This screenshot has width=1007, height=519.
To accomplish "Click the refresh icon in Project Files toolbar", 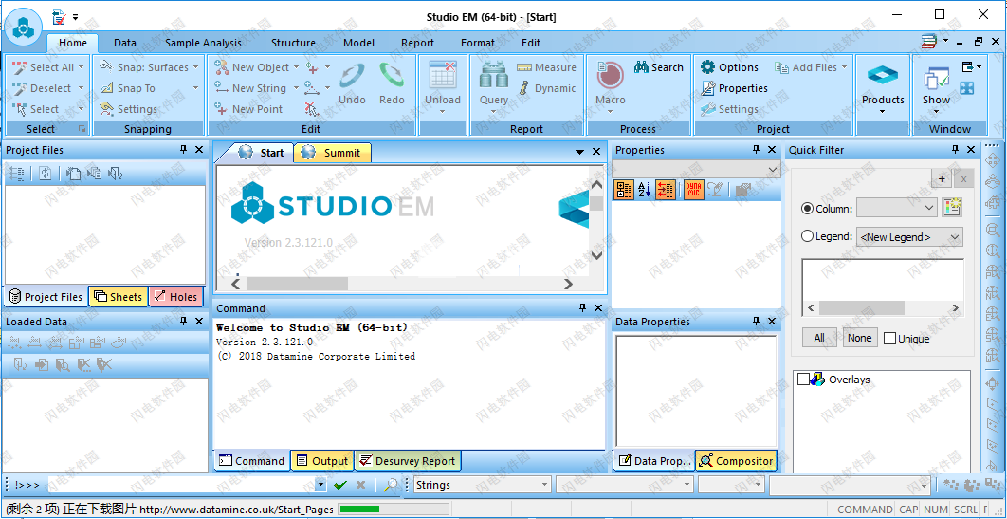I will [x=45, y=173].
